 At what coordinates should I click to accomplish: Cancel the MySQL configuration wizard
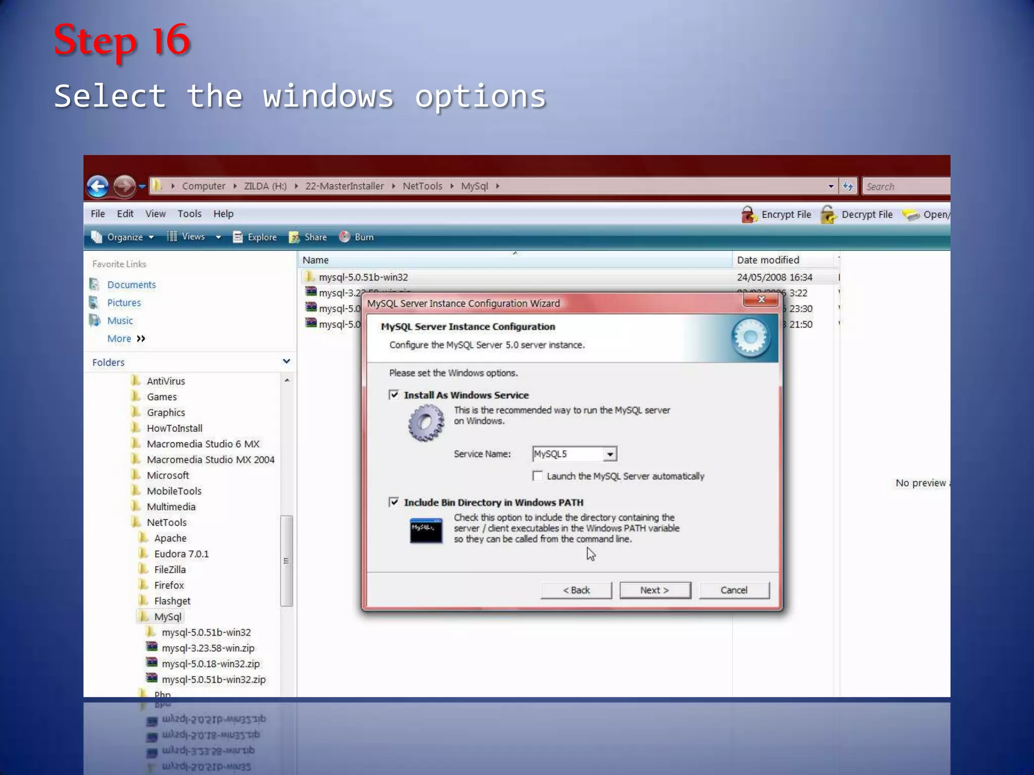[x=734, y=590]
